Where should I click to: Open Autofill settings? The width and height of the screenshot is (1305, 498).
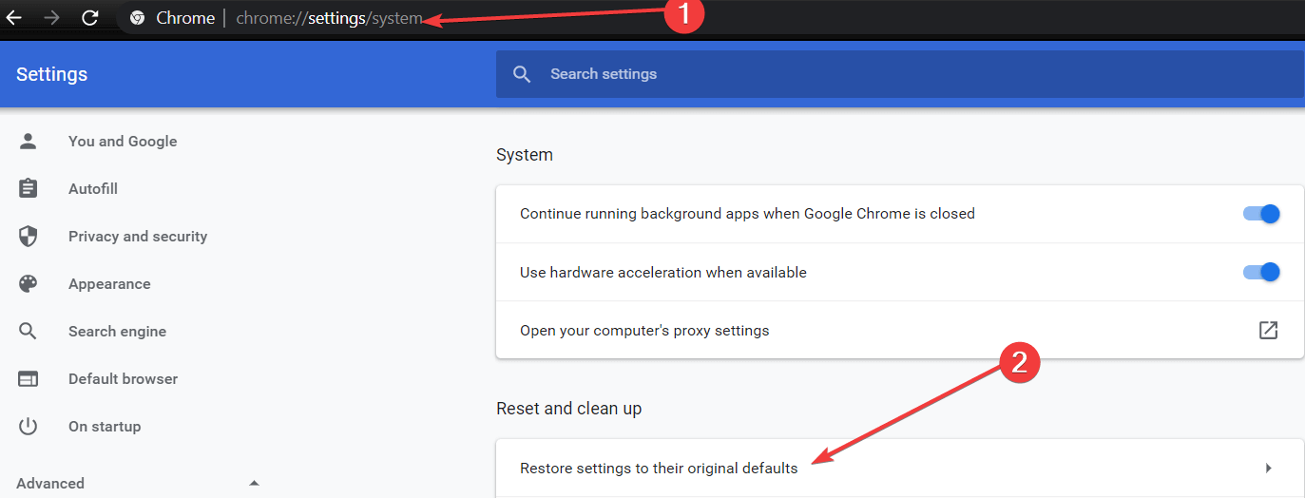[93, 189]
